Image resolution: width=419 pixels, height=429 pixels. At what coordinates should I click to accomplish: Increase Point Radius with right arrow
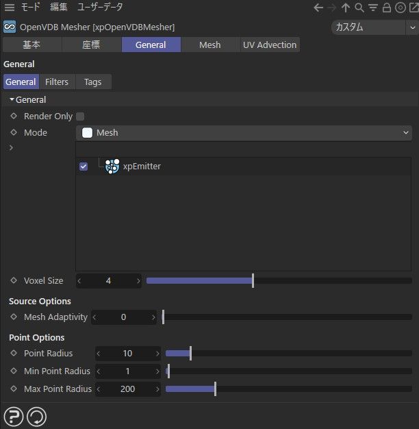coord(157,353)
